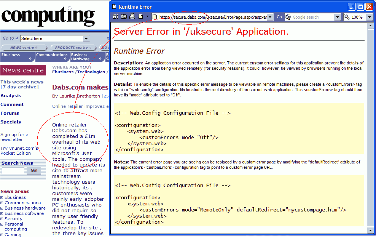The image size is (376, 237).
Task: Click the security padlock icon in the browser toolbar
Action: point(115,16)
